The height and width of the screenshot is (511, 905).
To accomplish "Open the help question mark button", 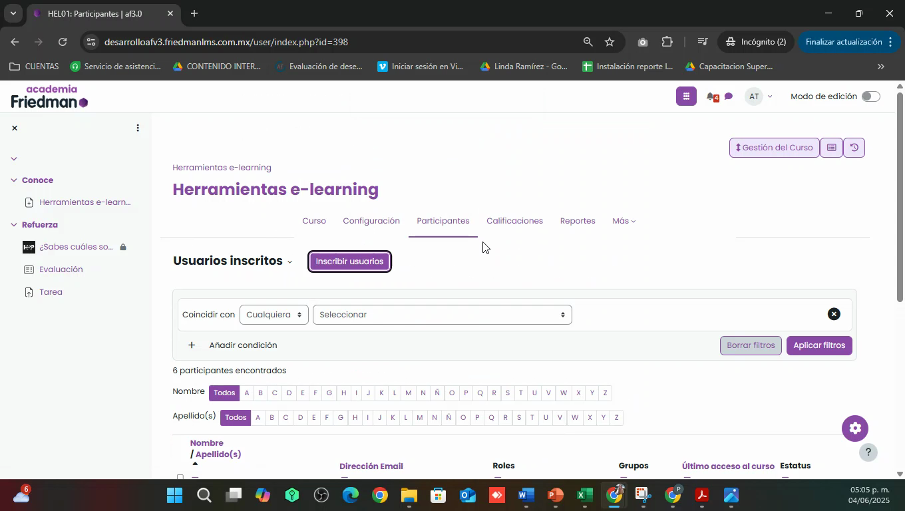I will pyautogui.click(x=868, y=452).
